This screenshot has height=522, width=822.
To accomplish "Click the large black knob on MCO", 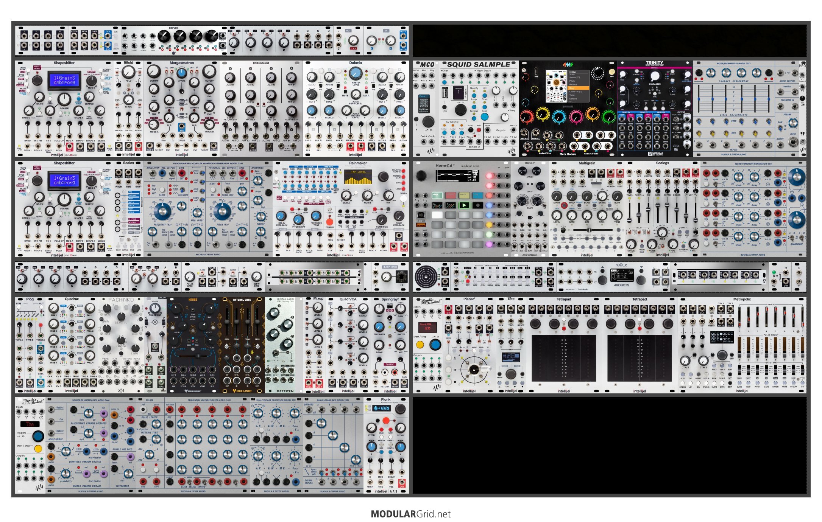I will tap(428, 122).
